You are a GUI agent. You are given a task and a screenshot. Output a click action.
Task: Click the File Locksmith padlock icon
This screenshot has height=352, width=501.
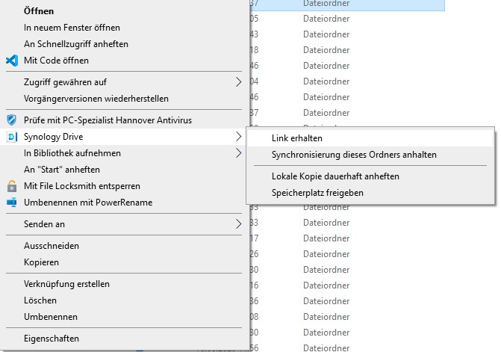(11, 186)
